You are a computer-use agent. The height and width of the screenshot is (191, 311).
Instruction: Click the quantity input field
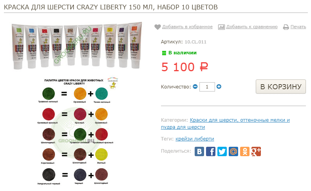coord(207,87)
